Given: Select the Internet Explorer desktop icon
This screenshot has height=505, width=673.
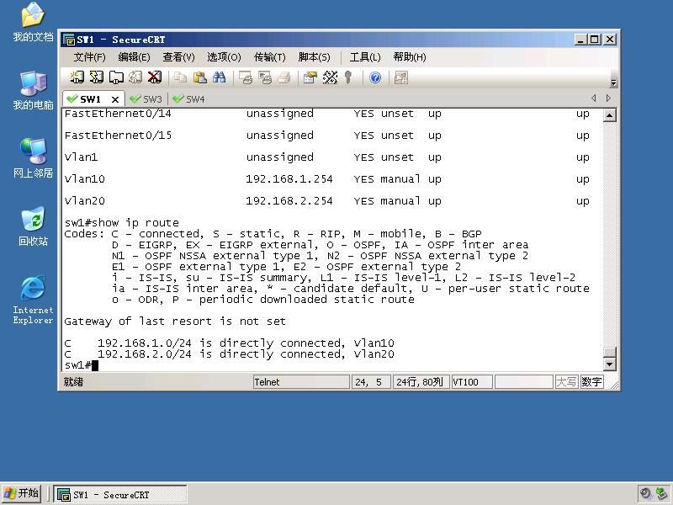Looking at the screenshot, I should pyautogui.click(x=33, y=300).
